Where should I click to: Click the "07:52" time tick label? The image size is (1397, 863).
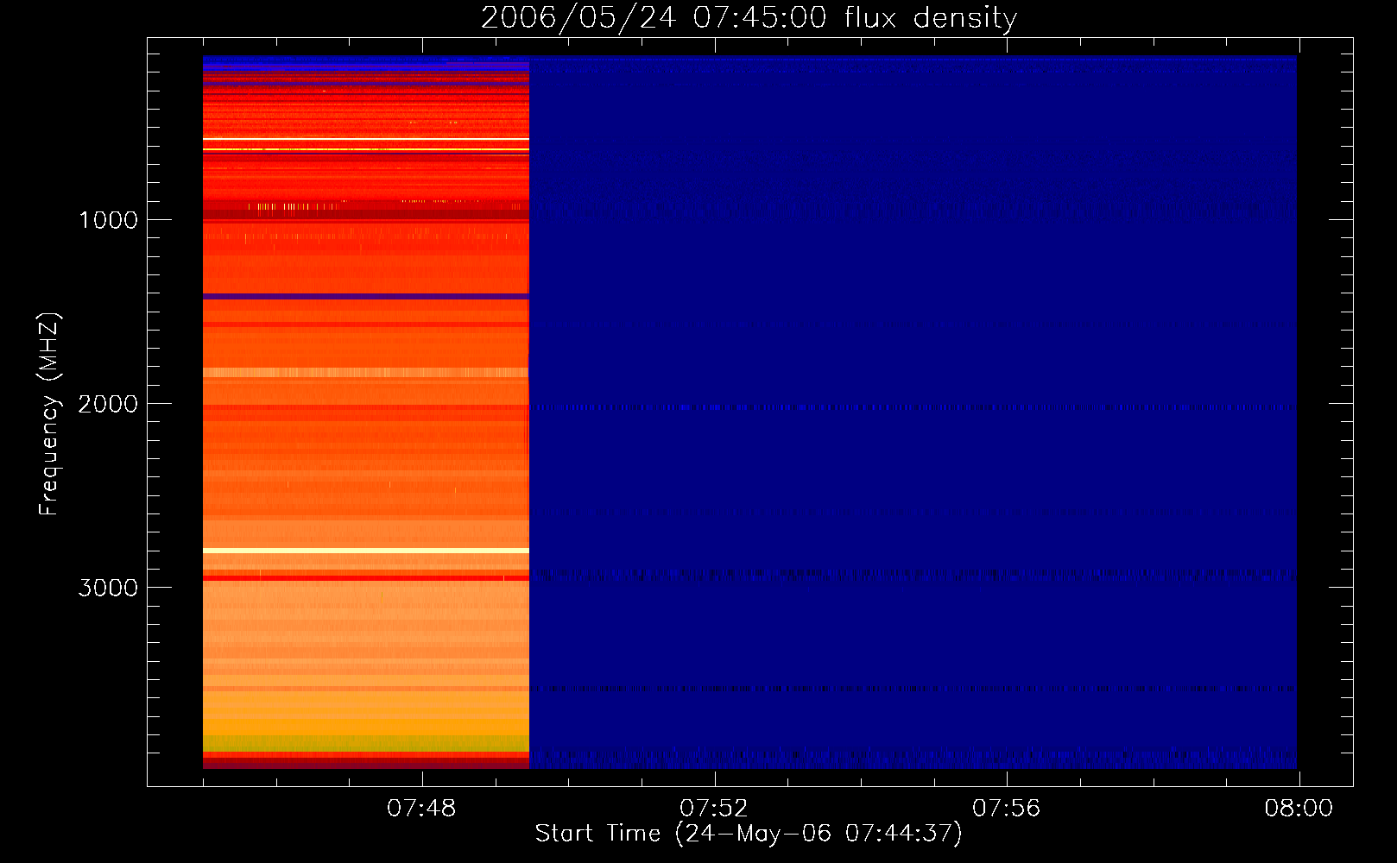(714, 809)
